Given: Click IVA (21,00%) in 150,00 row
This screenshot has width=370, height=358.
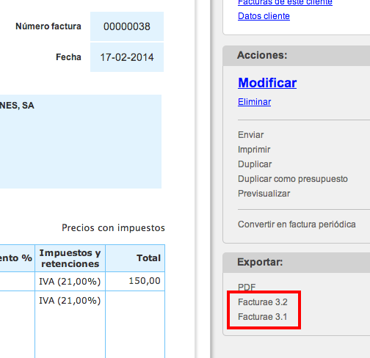Looking at the screenshot, I should (x=70, y=282).
